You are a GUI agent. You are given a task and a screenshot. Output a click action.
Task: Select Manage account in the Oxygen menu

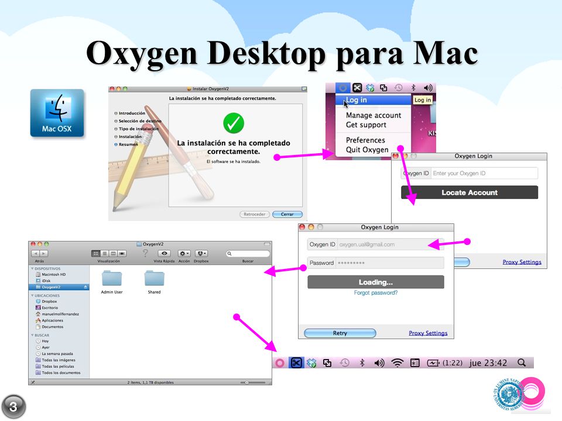pos(373,115)
